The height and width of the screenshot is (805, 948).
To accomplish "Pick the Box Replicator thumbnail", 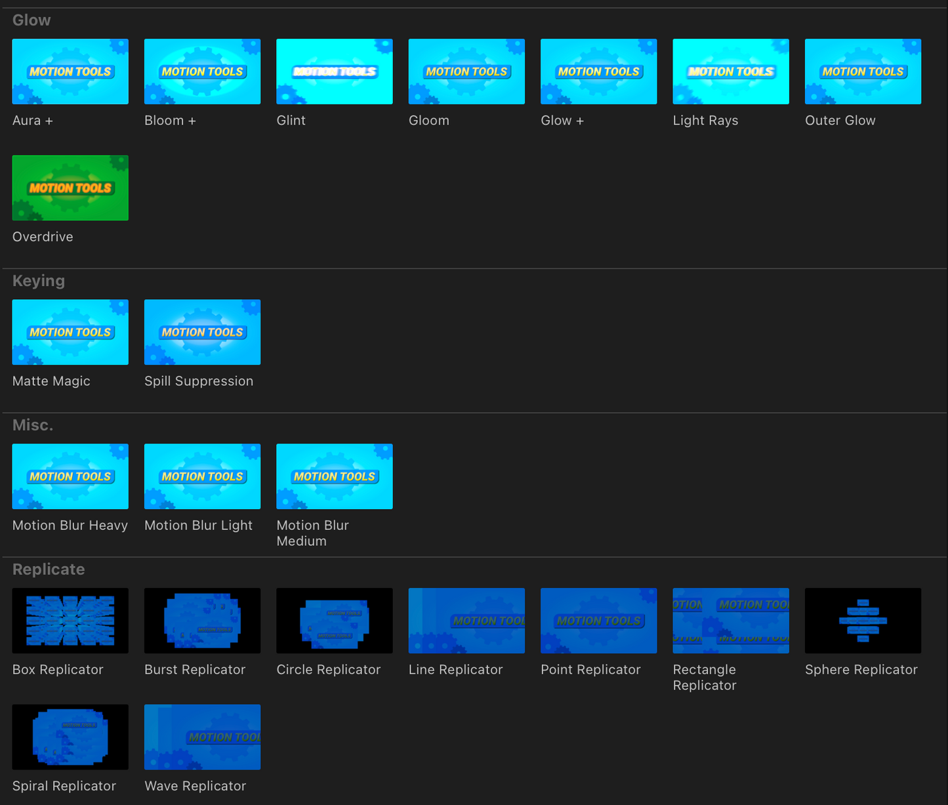I will point(70,621).
